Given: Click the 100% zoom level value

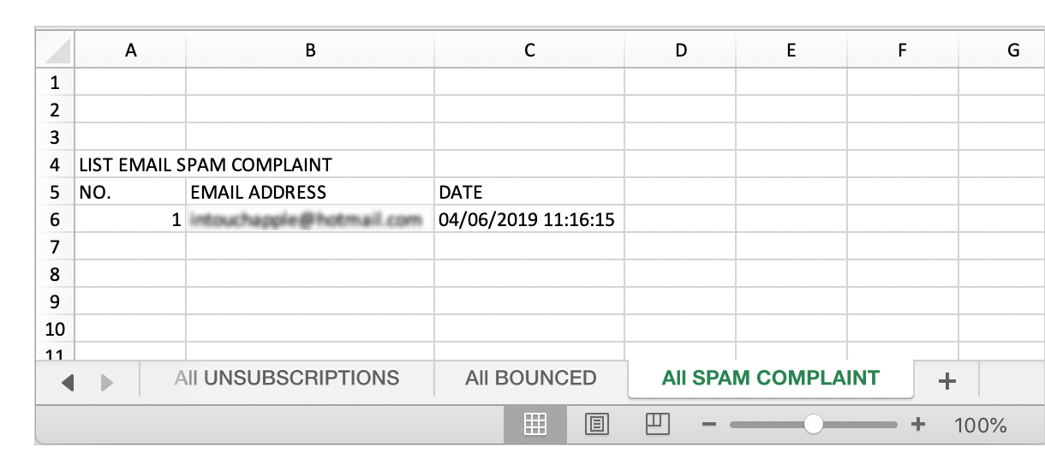Looking at the screenshot, I should (x=981, y=425).
